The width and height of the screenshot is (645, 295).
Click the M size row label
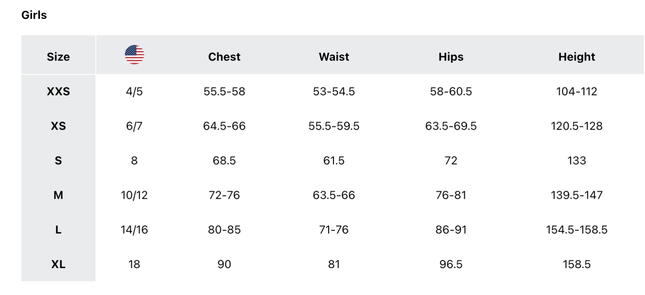(58, 195)
